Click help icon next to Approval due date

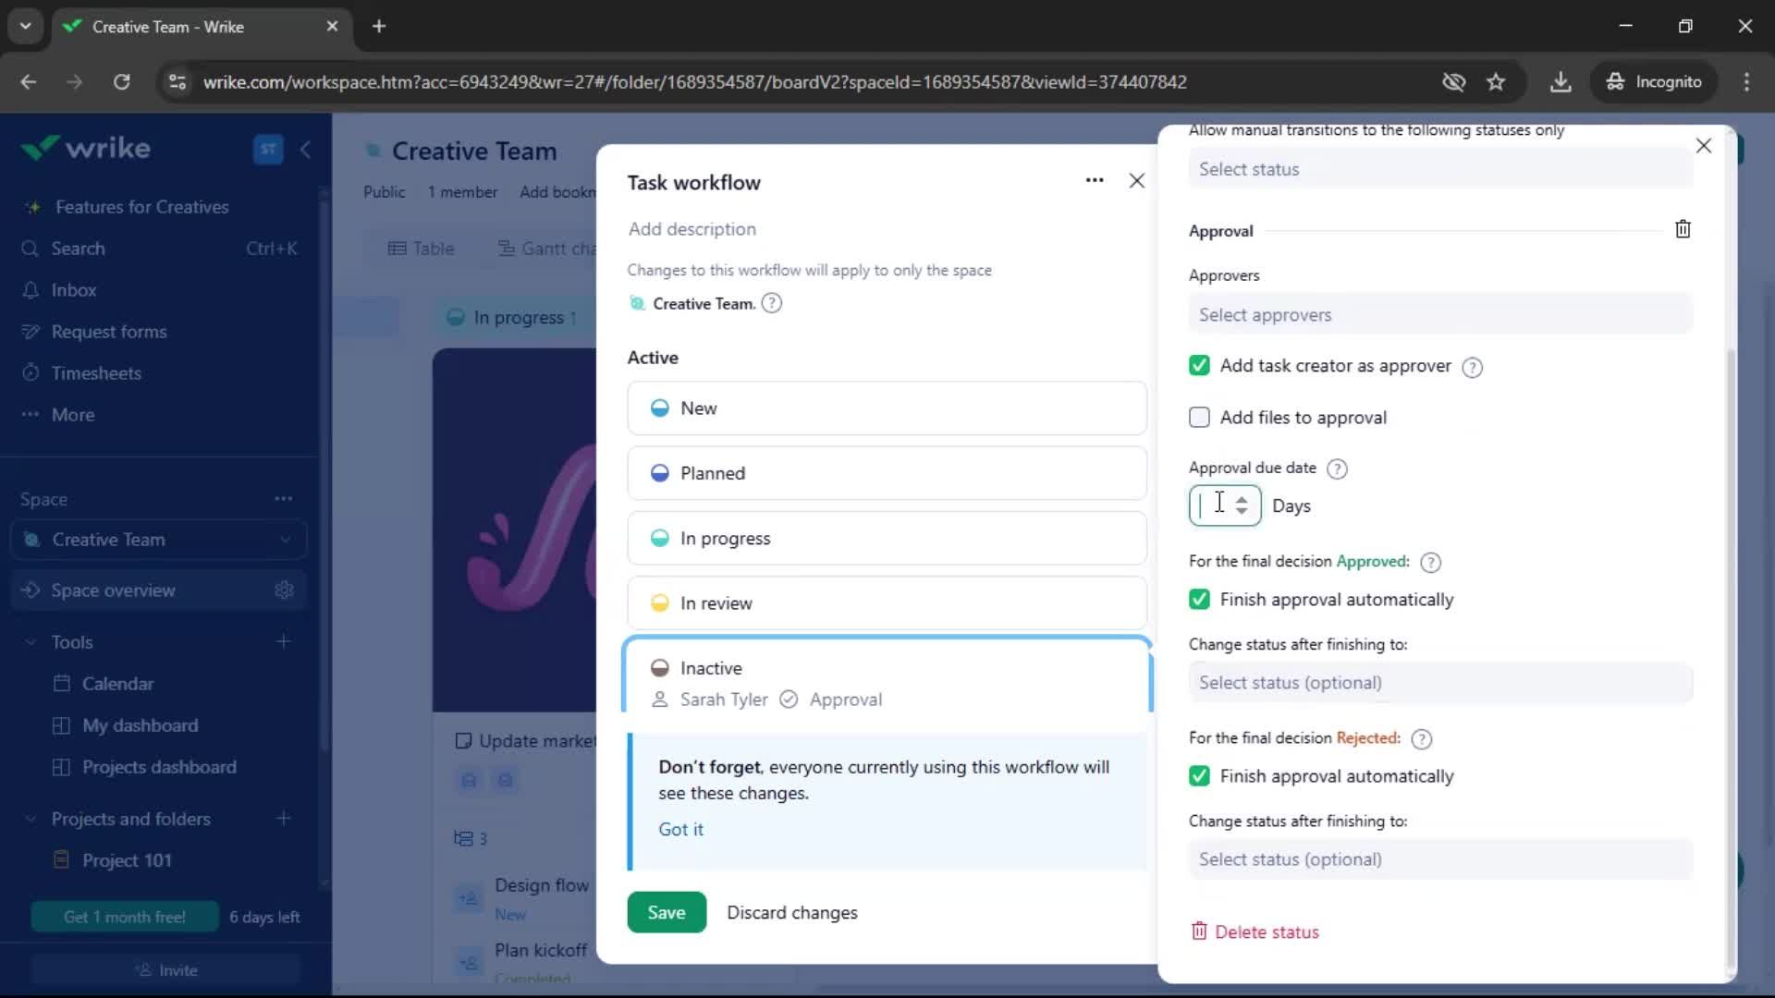pos(1337,469)
